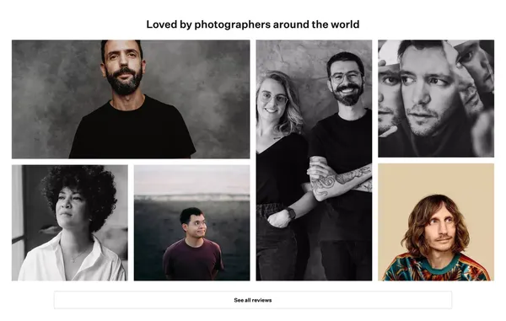Open the couple with crossed arms photo
506x321 pixels.
click(314, 160)
